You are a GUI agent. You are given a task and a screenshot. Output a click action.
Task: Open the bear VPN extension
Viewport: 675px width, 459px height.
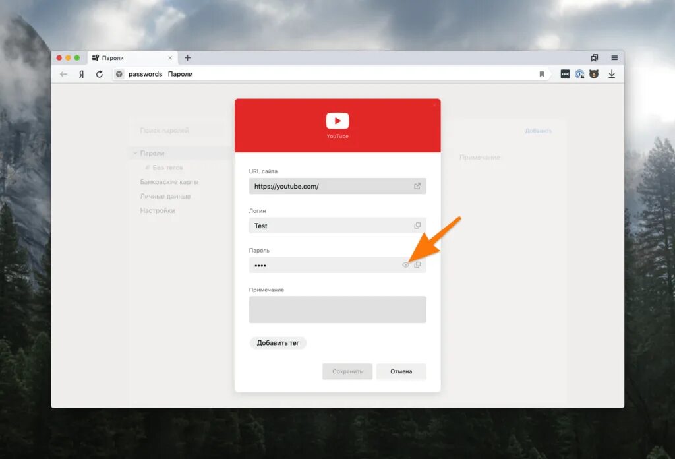point(594,74)
